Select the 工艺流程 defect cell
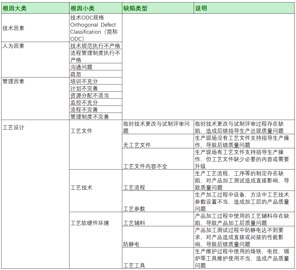 (158, 180)
